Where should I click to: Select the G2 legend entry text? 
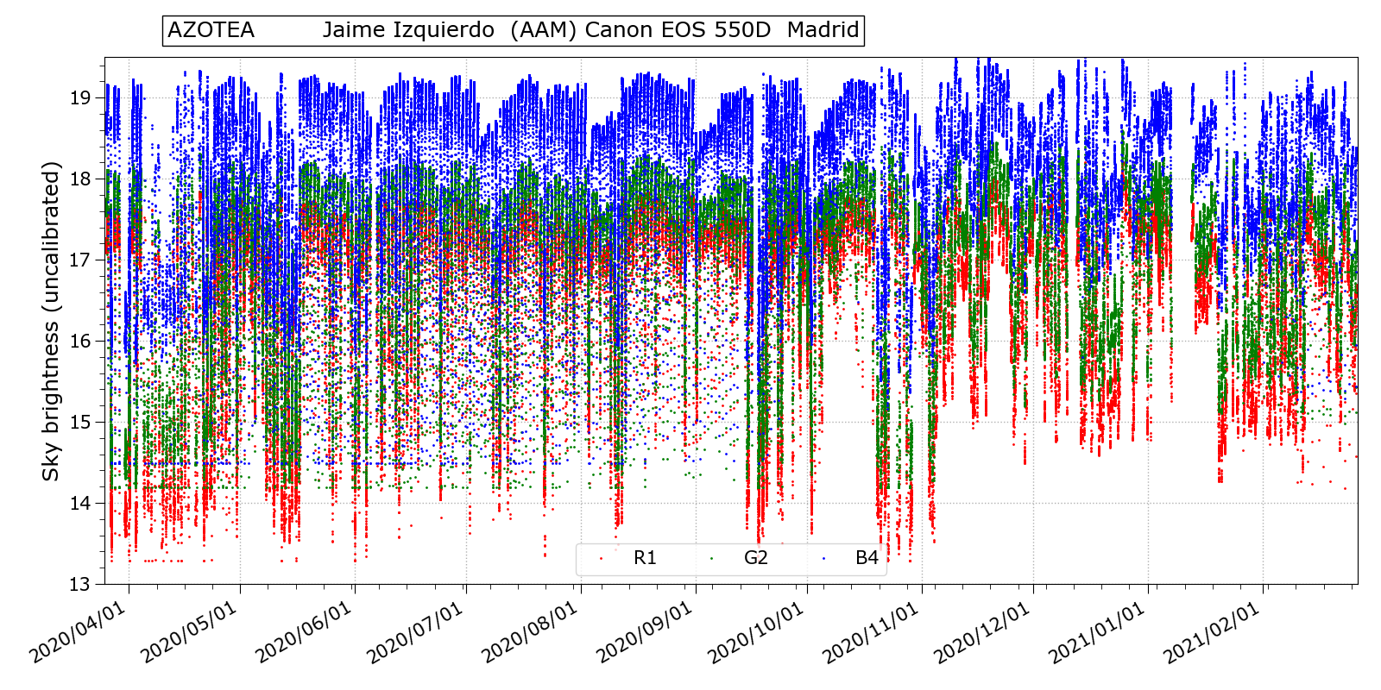[755, 558]
